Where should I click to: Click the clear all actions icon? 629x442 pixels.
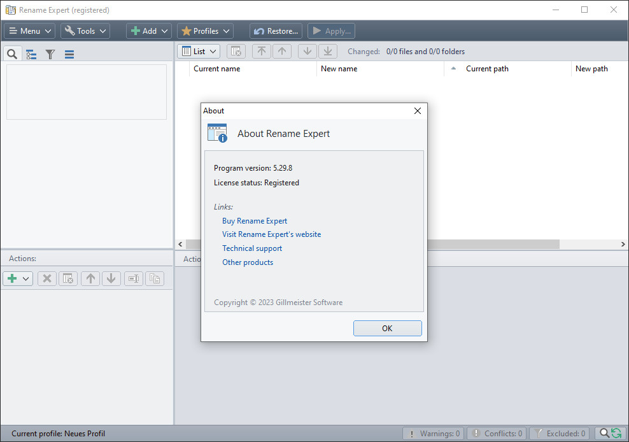pos(68,278)
